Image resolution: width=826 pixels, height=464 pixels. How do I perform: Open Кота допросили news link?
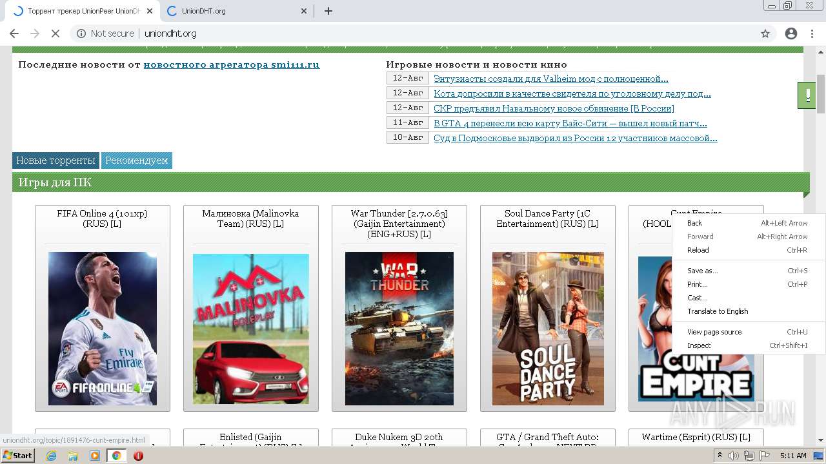572,93
